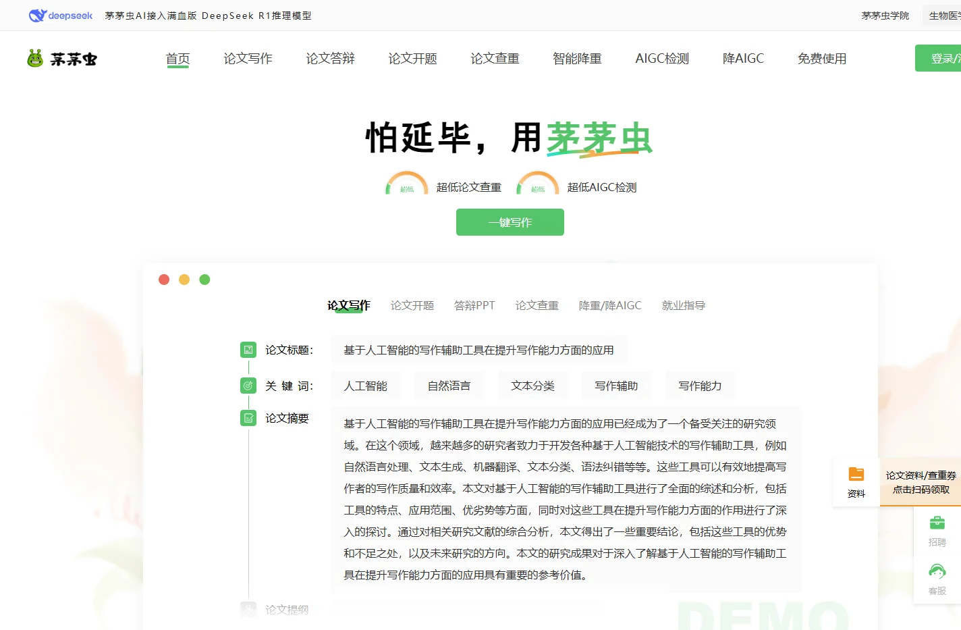The image size is (961, 630).
Task: Click inside the 论文摘要 text box
Action: [x=566, y=499]
